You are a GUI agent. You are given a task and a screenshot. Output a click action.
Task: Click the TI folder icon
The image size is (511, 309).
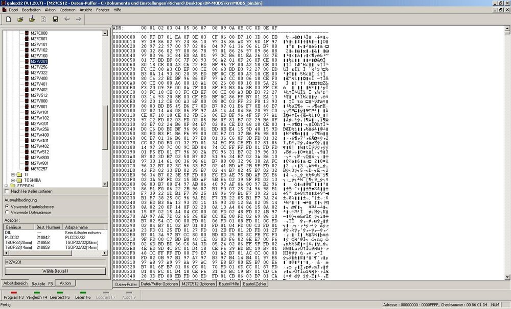coord(19,175)
